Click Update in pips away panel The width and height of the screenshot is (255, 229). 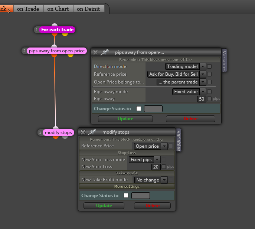coord(125,119)
